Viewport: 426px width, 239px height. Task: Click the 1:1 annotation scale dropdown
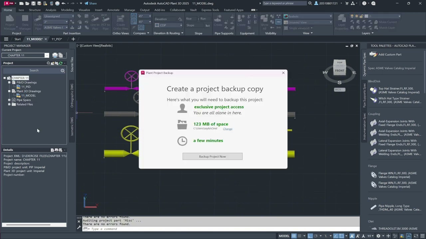click(370, 236)
